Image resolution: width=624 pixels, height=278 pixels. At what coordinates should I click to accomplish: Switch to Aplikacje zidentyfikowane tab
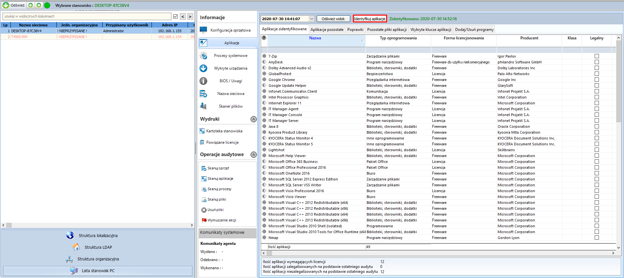284,29
